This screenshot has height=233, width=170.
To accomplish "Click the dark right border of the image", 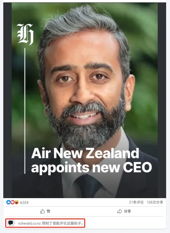I will click(162, 100).
